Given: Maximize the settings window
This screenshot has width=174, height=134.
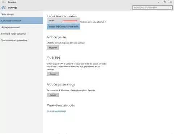Looking at the screenshot, I should [165, 2].
